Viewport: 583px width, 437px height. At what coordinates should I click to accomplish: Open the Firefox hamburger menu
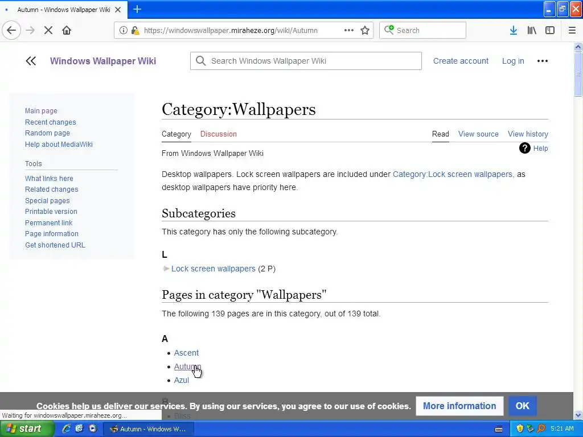tap(572, 30)
